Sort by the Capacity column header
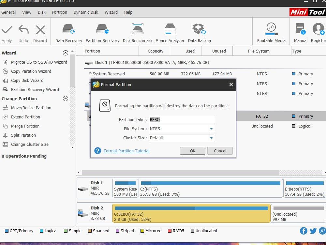Viewport: 326px width, 245px height. pos(155,51)
